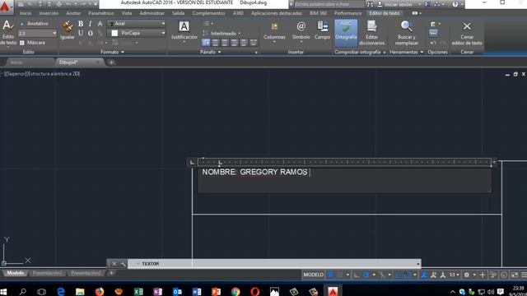Viewport: 527px width, 296px height.
Task: Open annotation scale 1:1 dropdown
Action: point(454,275)
